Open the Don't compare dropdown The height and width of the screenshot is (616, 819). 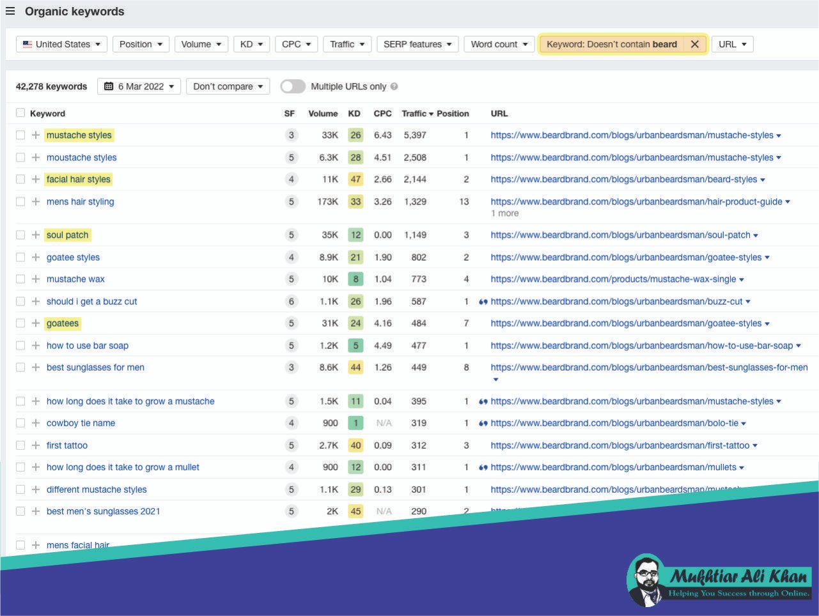pos(228,86)
